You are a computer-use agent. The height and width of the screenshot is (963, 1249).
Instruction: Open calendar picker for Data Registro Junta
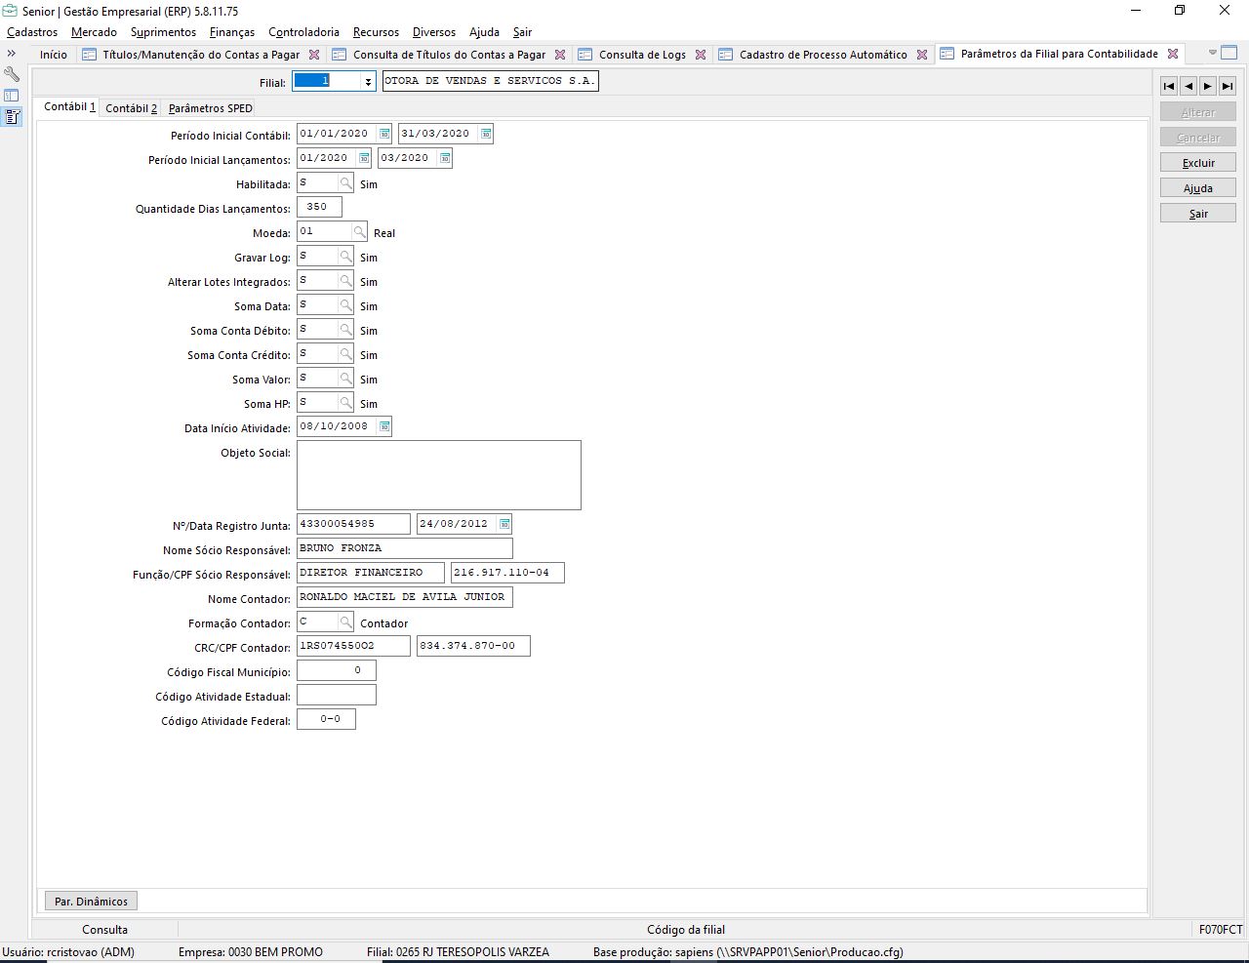coord(504,524)
